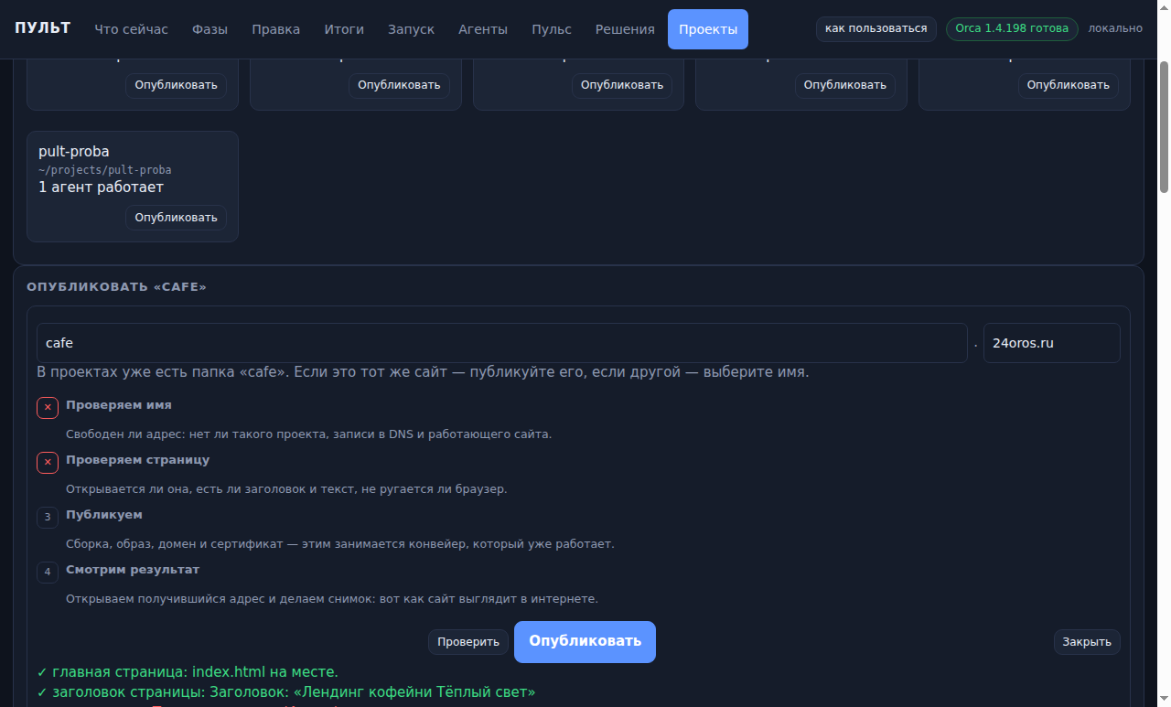Click the «Проверяем страницу» step title
The height and width of the screenshot is (707, 1171).
click(138, 459)
